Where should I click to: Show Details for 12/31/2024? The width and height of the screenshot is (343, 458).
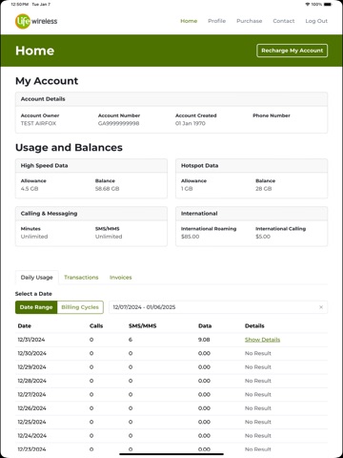pyautogui.click(x=262, y=340)
